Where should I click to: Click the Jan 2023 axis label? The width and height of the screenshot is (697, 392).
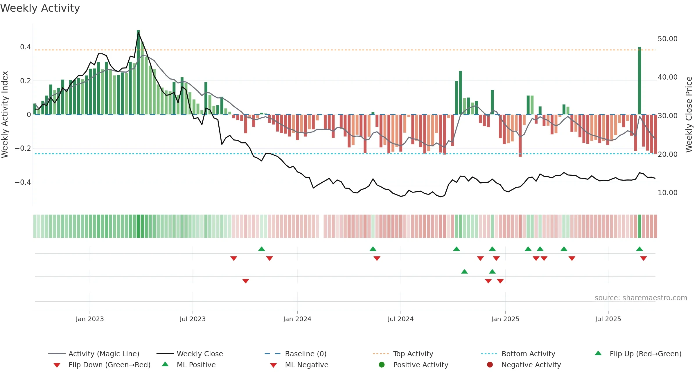pos(90,319)
